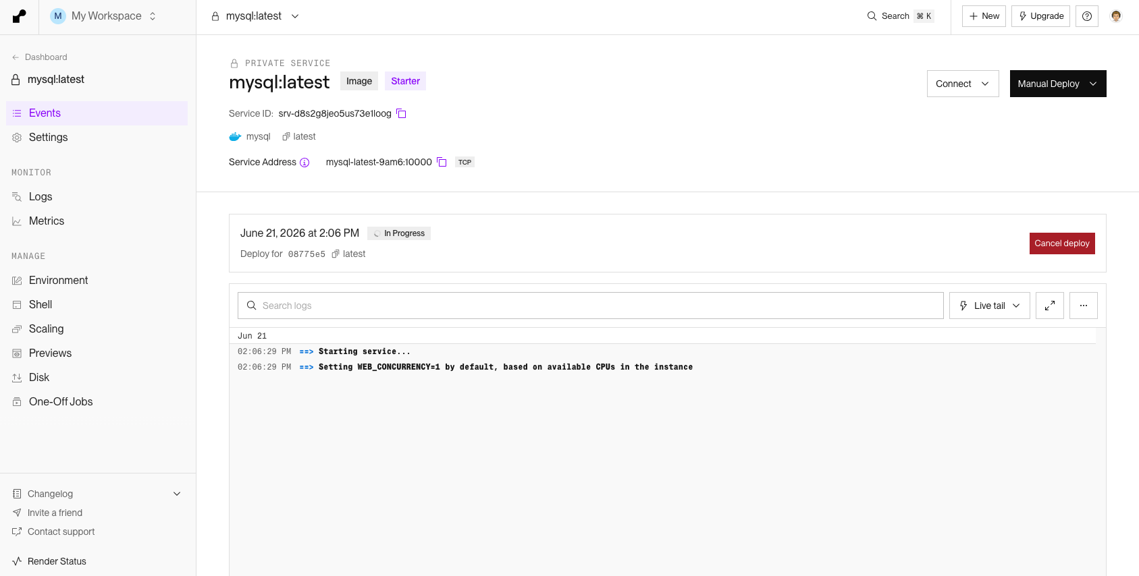Image resolution: width=1139 pixels, height=576 pixels.
Task: Open Render Status link
Action: [49, 561]
